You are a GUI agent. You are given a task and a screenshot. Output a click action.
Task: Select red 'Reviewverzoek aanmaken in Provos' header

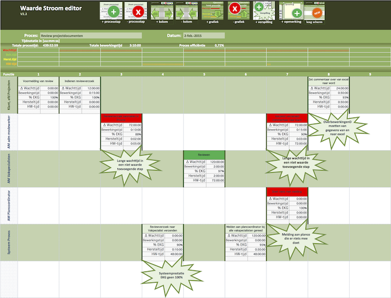click(x=121, y=118)
